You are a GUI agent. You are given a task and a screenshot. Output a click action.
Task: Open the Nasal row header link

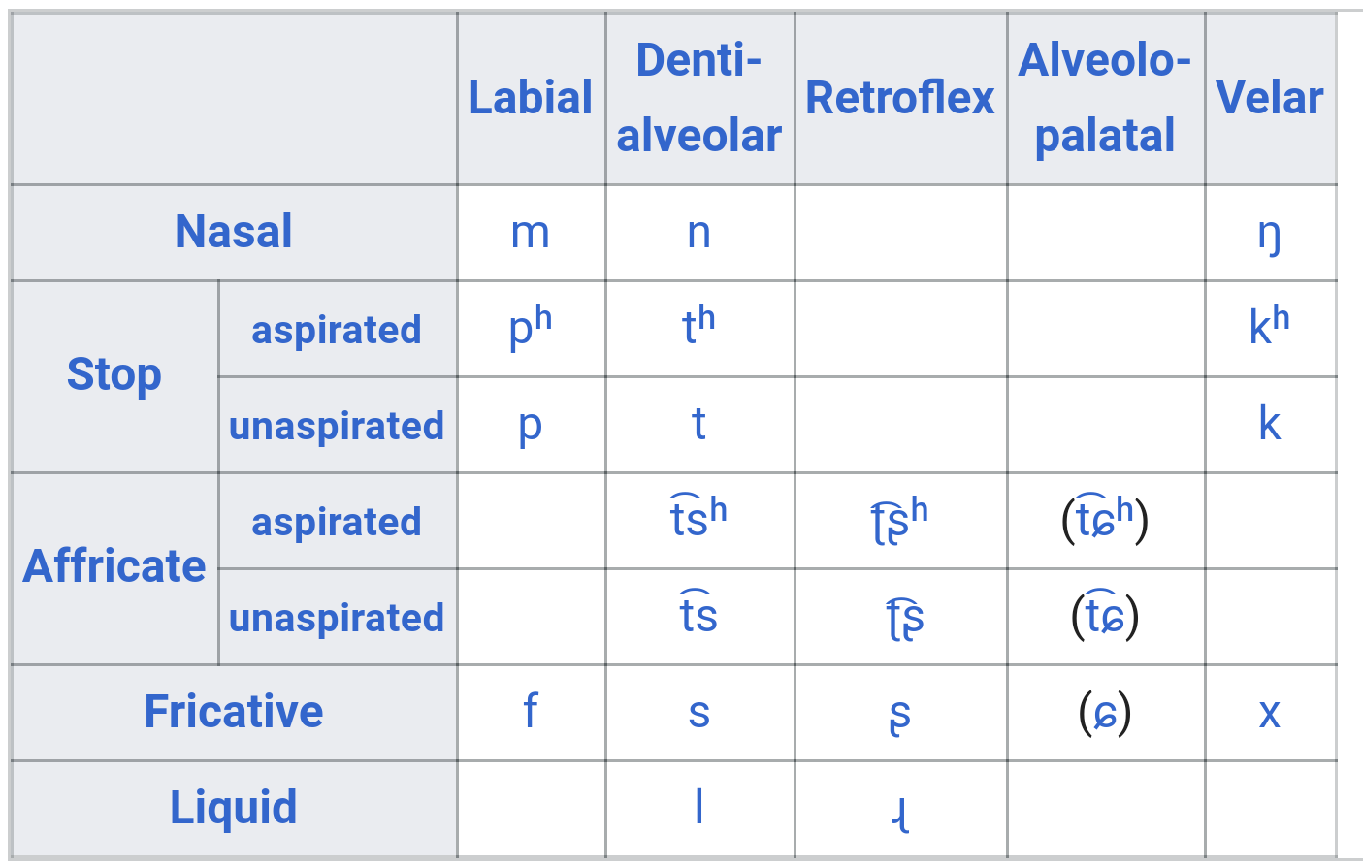(233, 232)
